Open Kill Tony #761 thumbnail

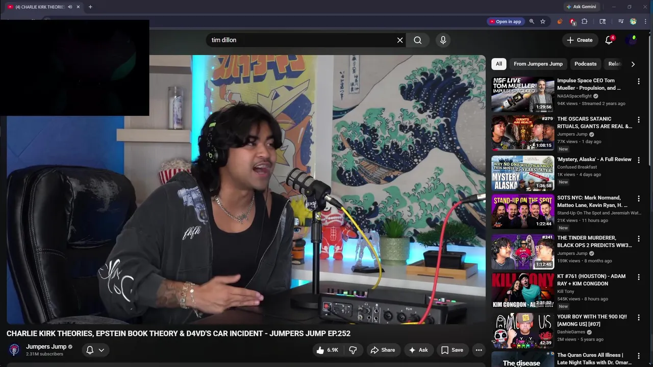[x=522, y=290]
